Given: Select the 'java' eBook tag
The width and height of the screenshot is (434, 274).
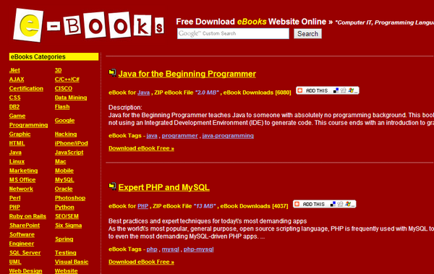Looking at the screenshot, I should pos(152,136).
